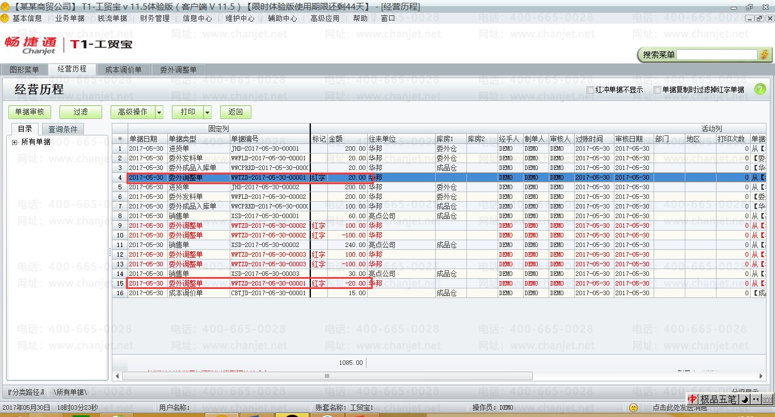Click 点击此处发送消息 in the status bar
This screenshot has height=417, width=775.
pyautogui.click(x=680, y=407)
